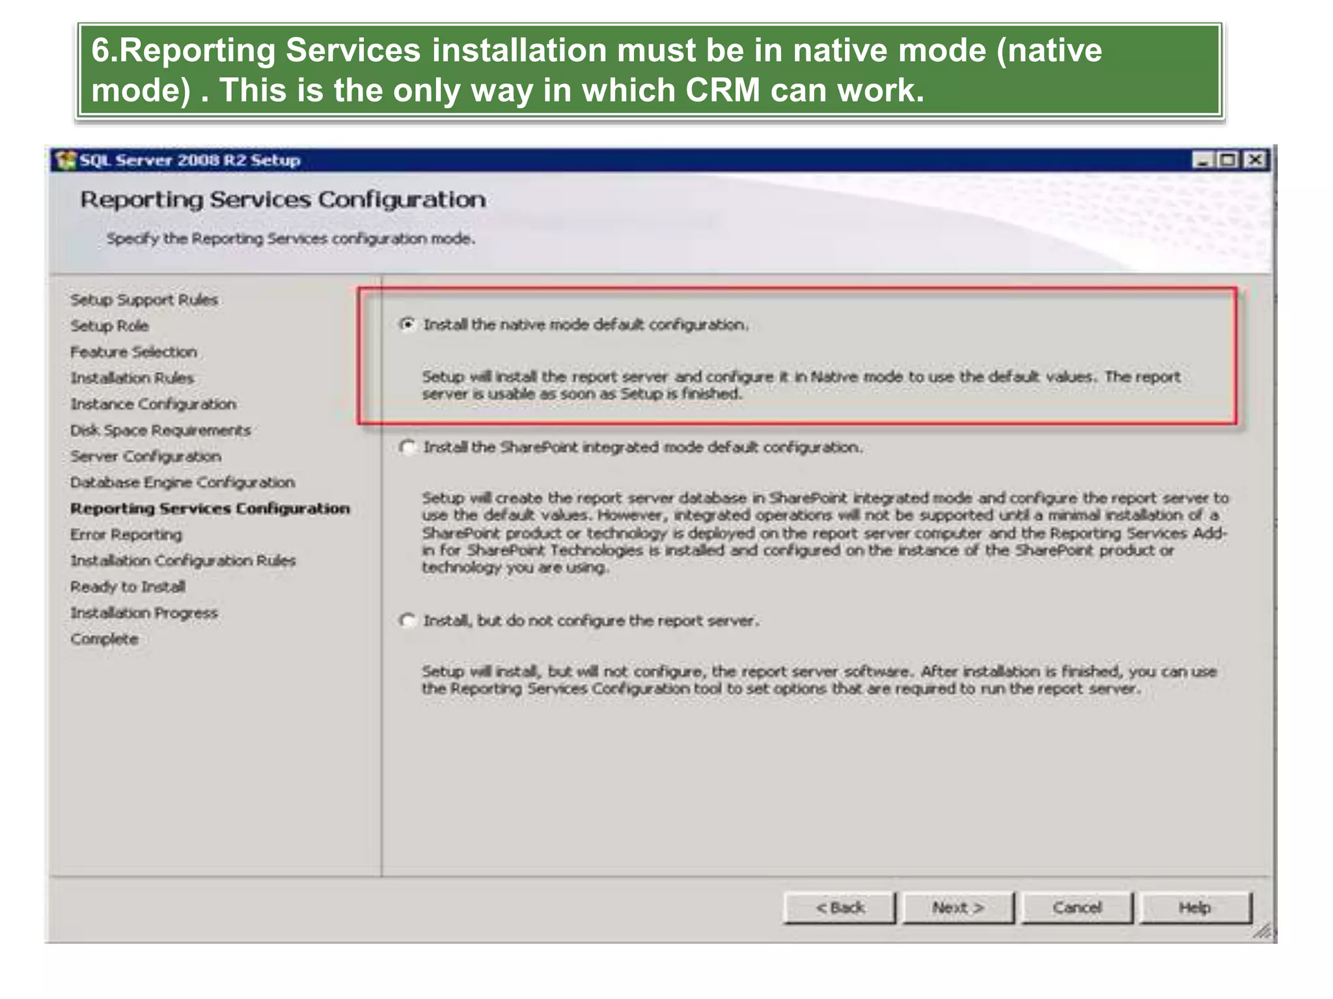Click Database Engine Configuration step

coord(182,482)
